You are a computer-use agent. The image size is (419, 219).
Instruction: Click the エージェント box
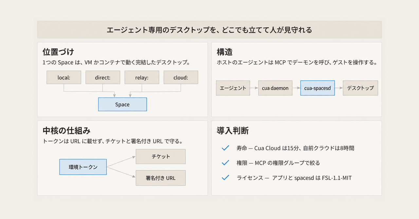233,88
